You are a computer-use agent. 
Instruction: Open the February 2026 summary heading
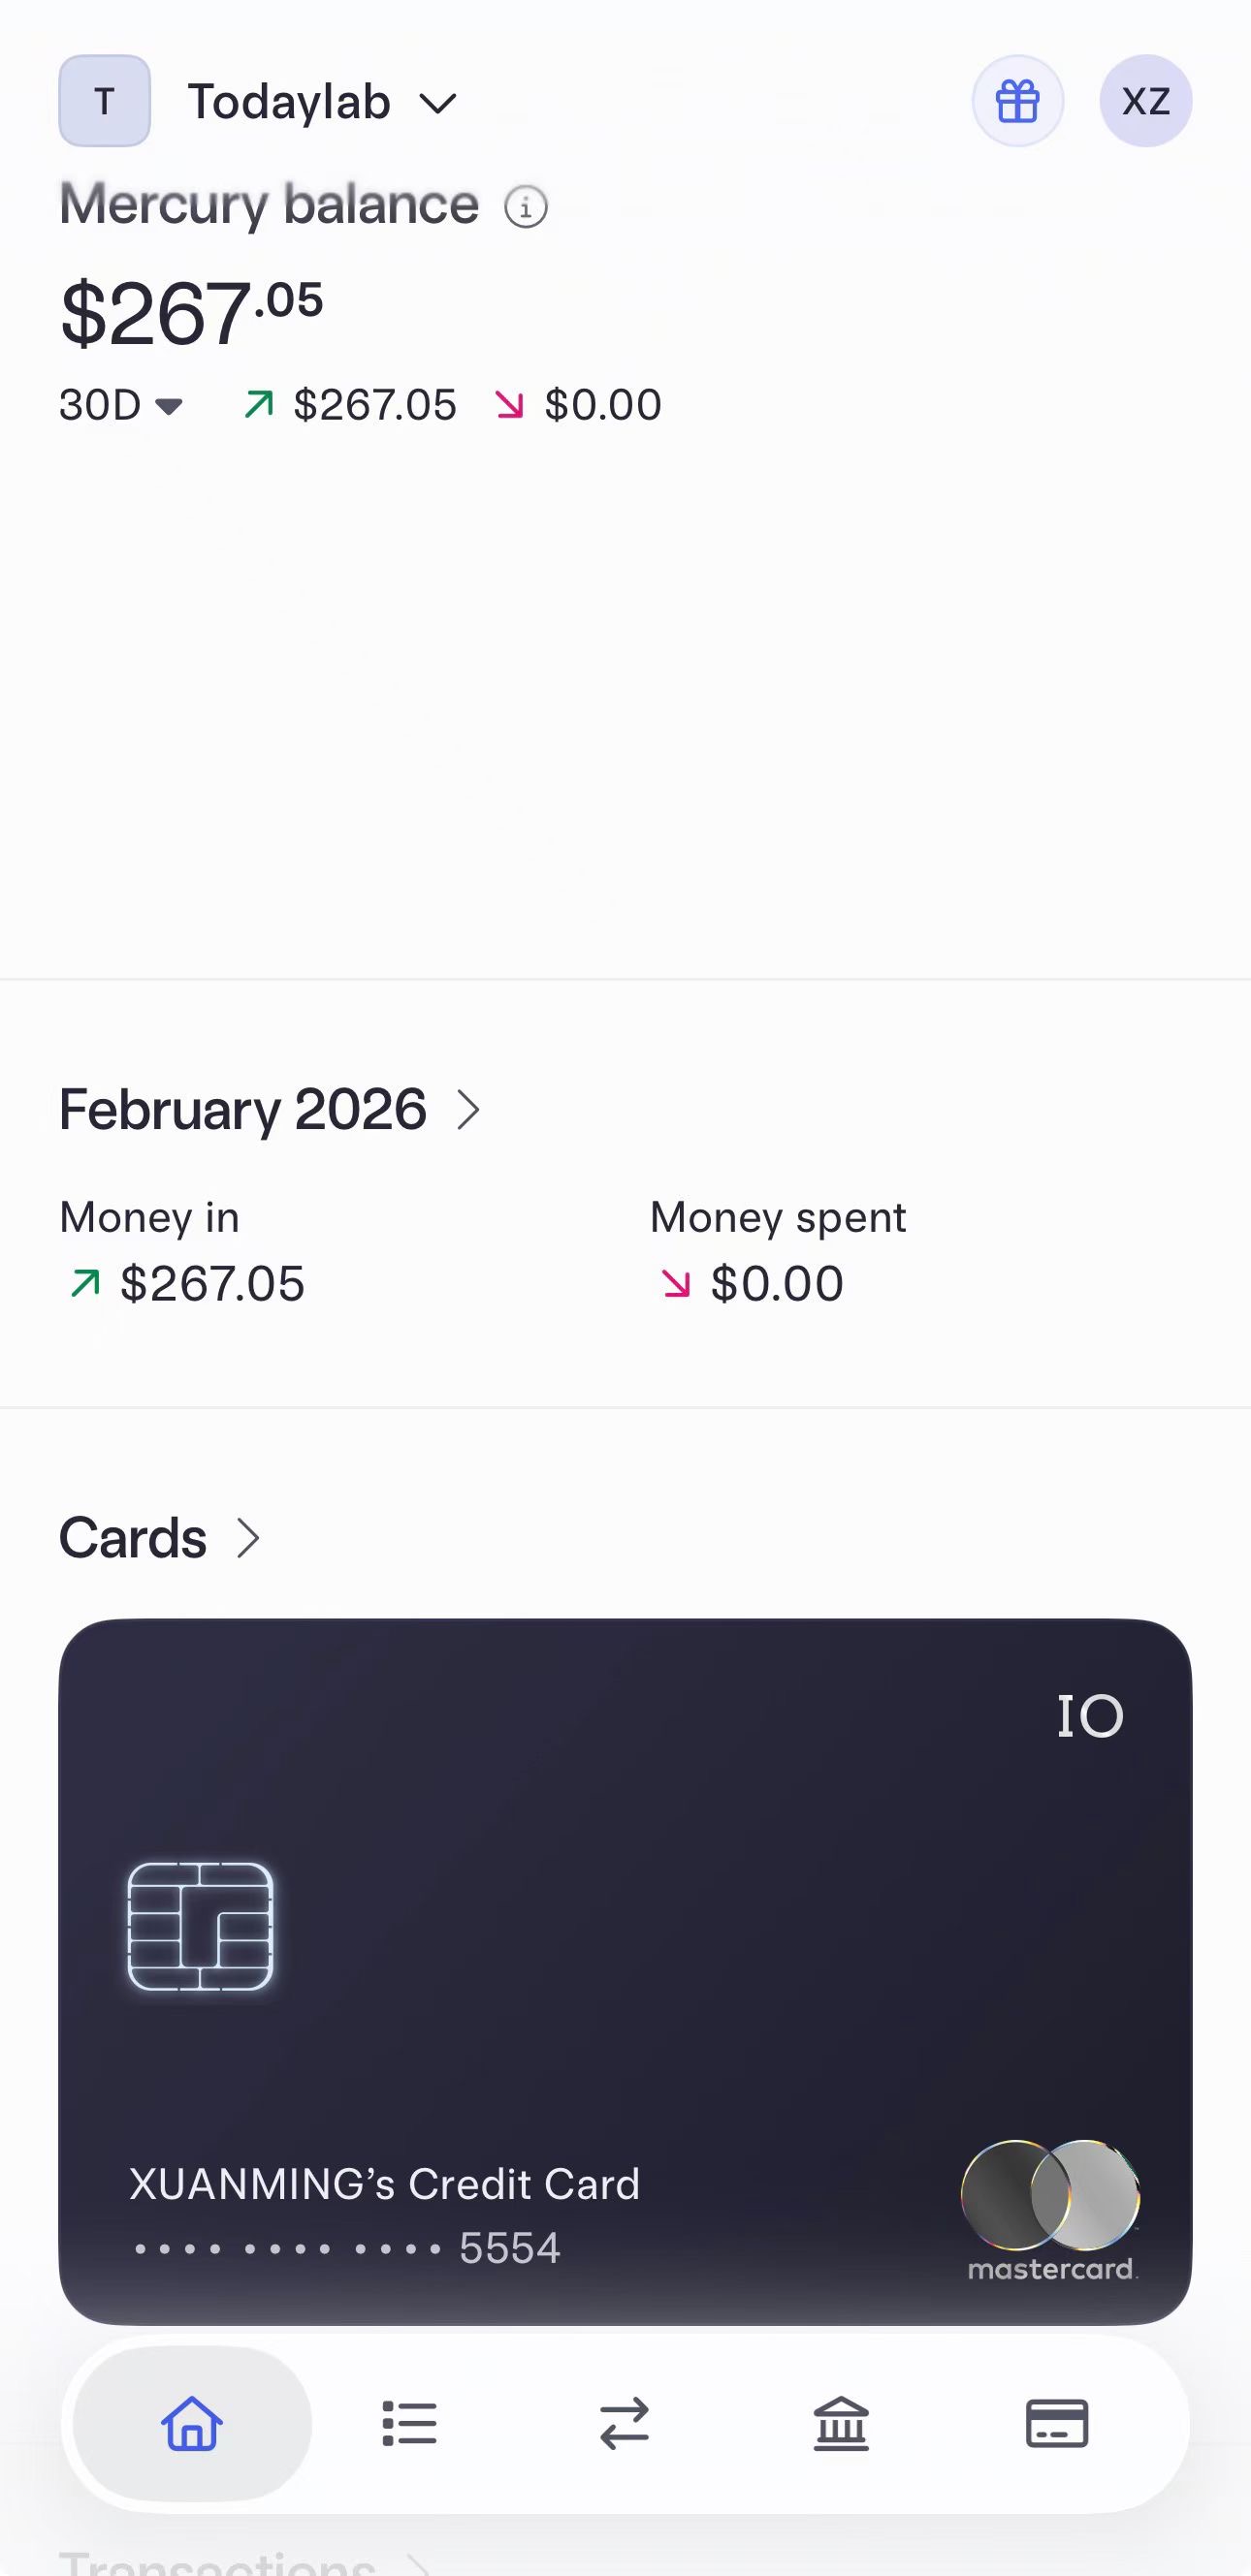243,1110
